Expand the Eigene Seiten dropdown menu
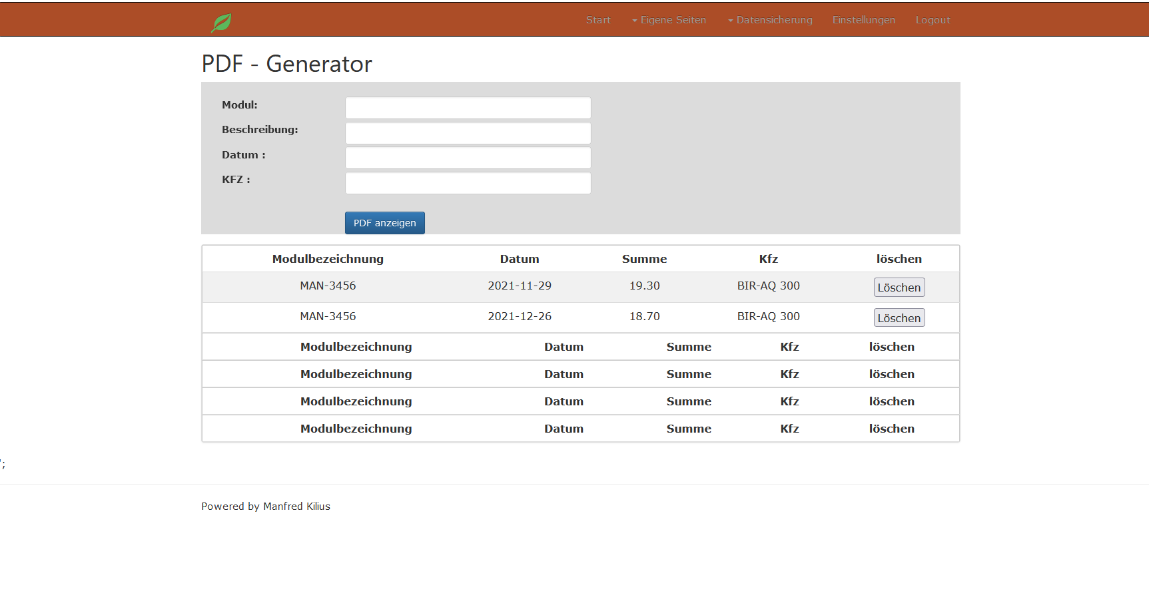 pyautogui.click(x=669, y=20)
